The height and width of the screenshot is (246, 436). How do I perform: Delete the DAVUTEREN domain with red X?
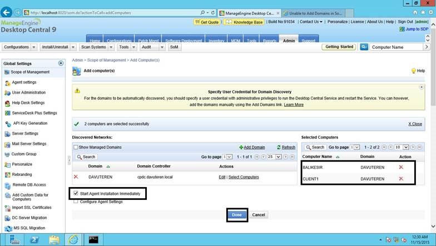pyautogui.click(x=76, y=177)
